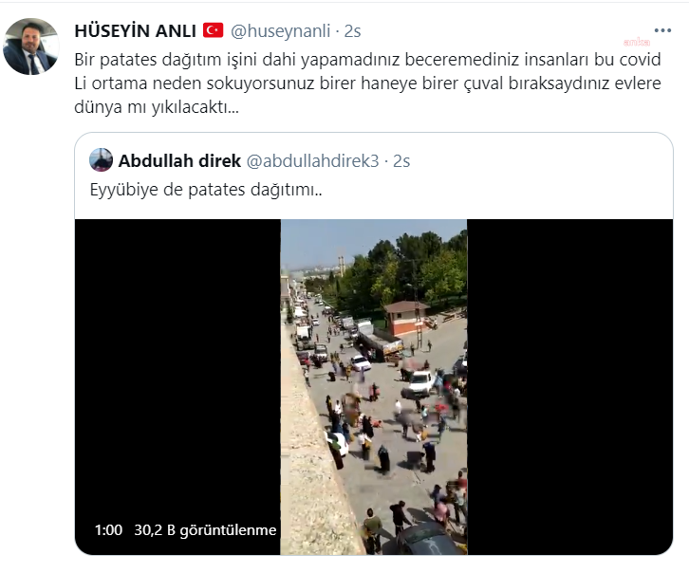This screenshot has height=573, width=689.
Task: Click the quoted tweet's 2s timestamp
Action: (401, 160)
